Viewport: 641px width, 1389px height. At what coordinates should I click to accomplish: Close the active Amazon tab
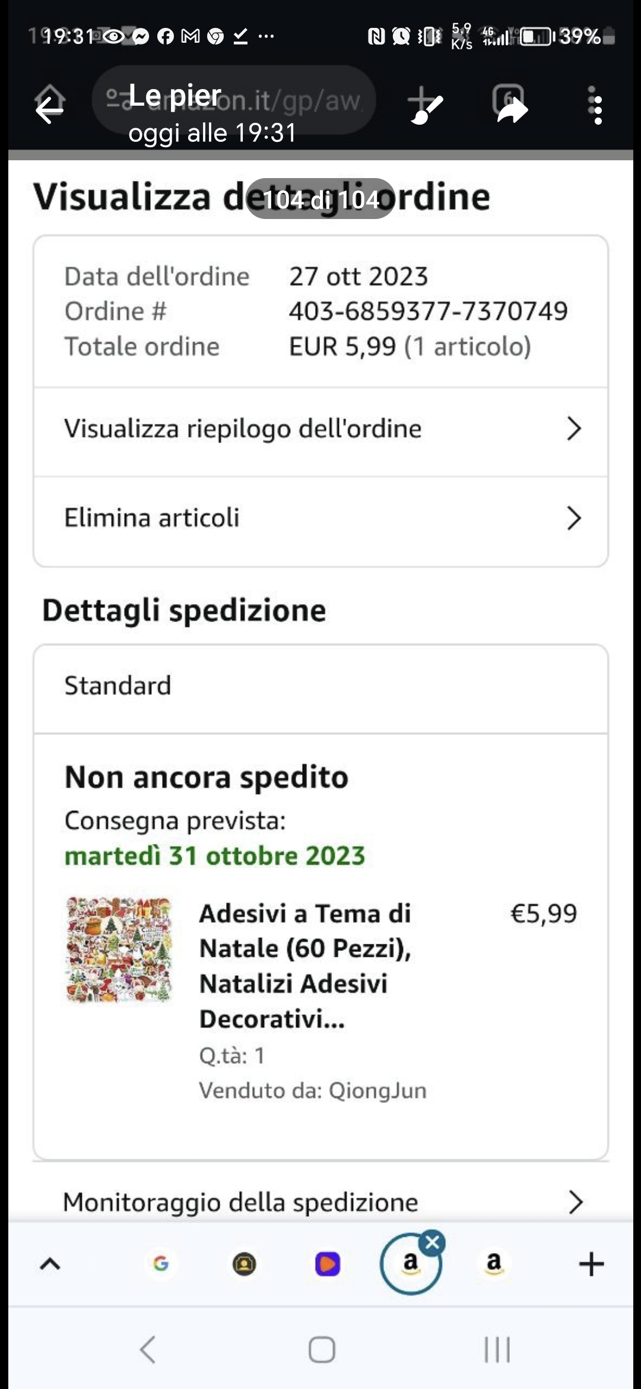click(433, 1241)
